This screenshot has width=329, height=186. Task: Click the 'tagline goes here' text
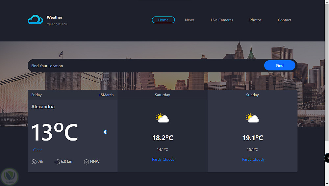(x=57, y=24)
